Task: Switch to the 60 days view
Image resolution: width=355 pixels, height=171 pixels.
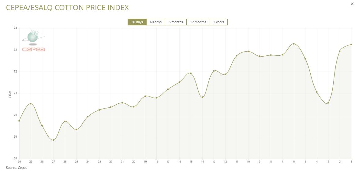Action: pyautogui.click(x=156, y=22)
